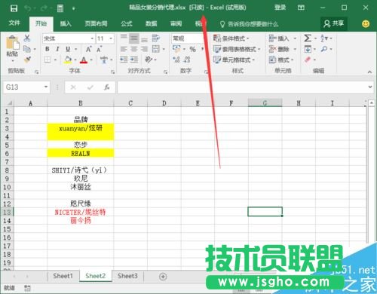Viewport: 377px width, 294px height.
Task: Open the font size dropdown showing 11
Action: [105, 38]
